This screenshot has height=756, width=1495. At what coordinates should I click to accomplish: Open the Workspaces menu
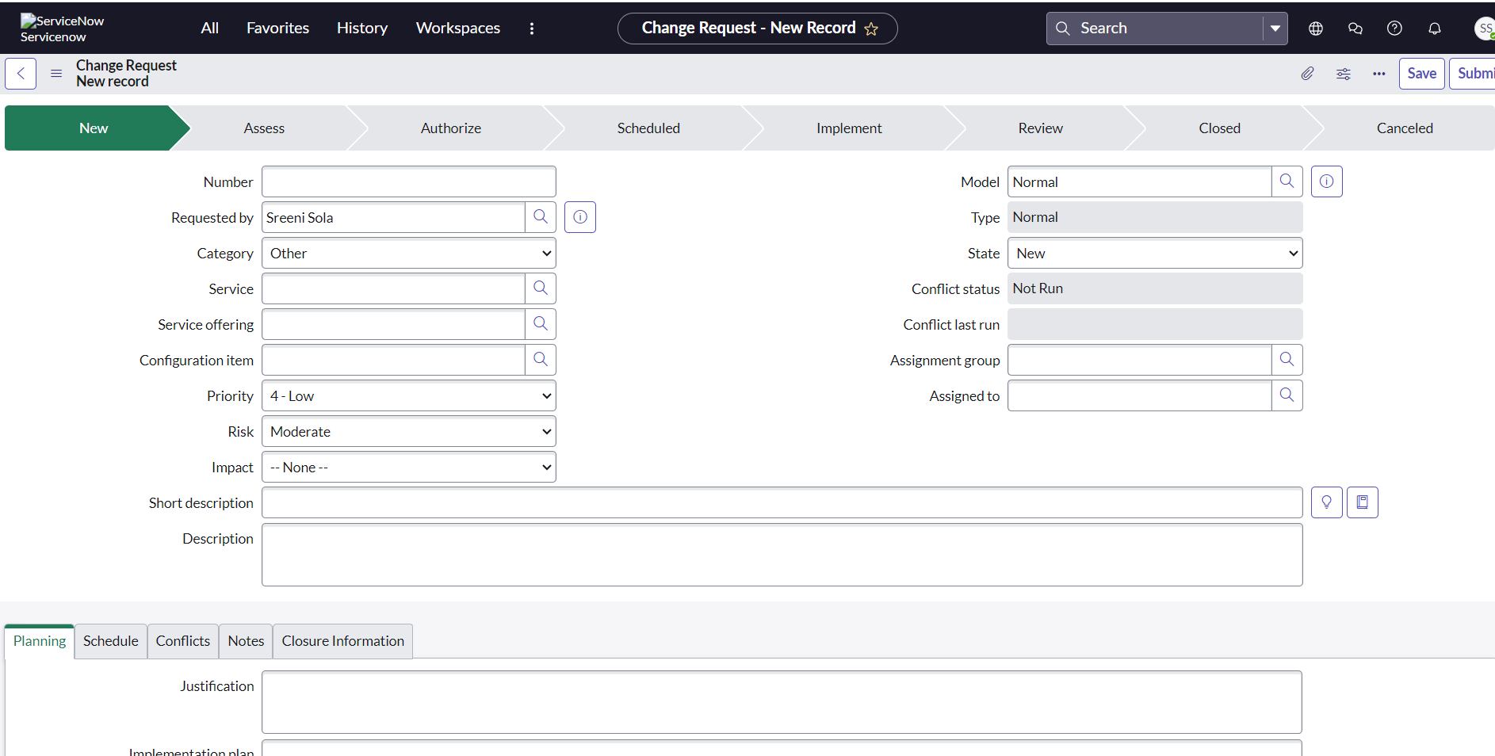(457, 29)
